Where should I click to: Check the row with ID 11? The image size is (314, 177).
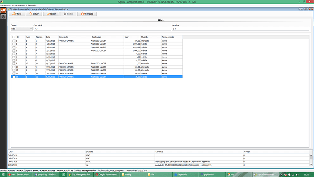click(x=14, y=67)
